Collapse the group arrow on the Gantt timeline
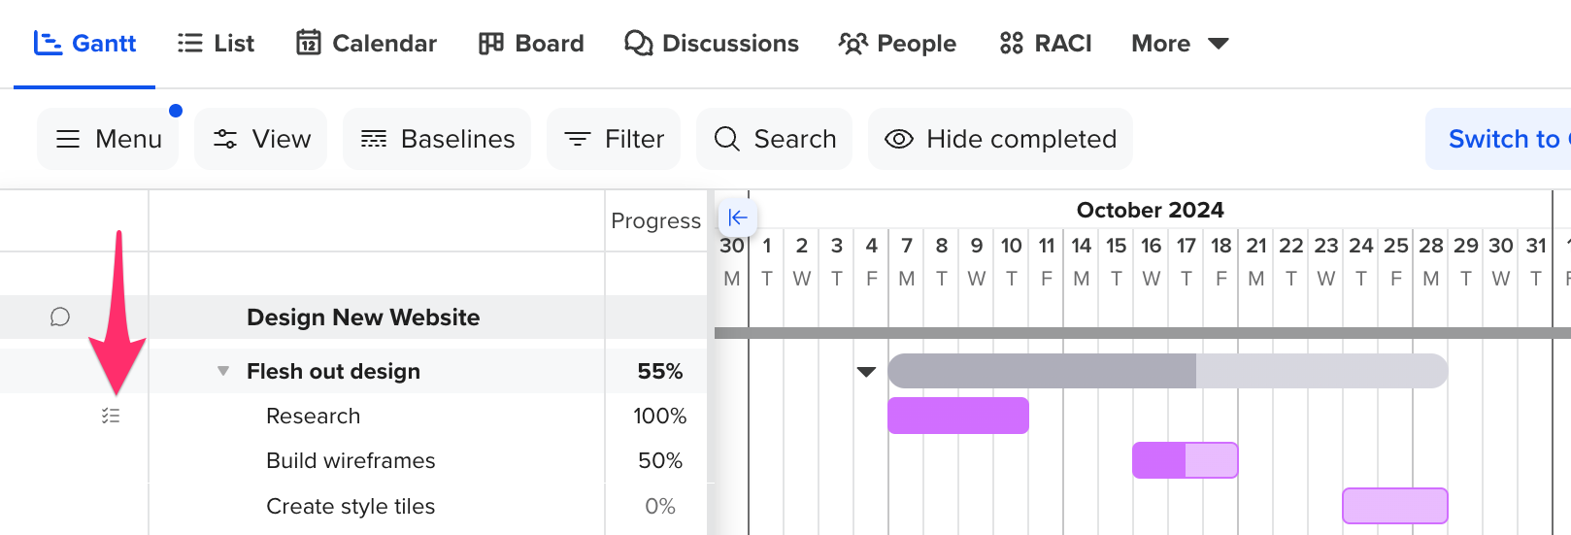Image resolution: width=1571 pixels, height=535 pixels. 867,371
